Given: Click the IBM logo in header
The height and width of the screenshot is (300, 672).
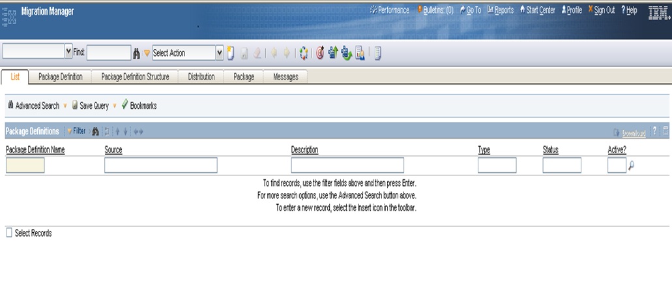Looking at the screenshot, I should 659,13.
